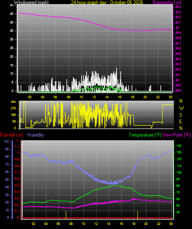Click the N compass label beside 360

coord(181,101)
